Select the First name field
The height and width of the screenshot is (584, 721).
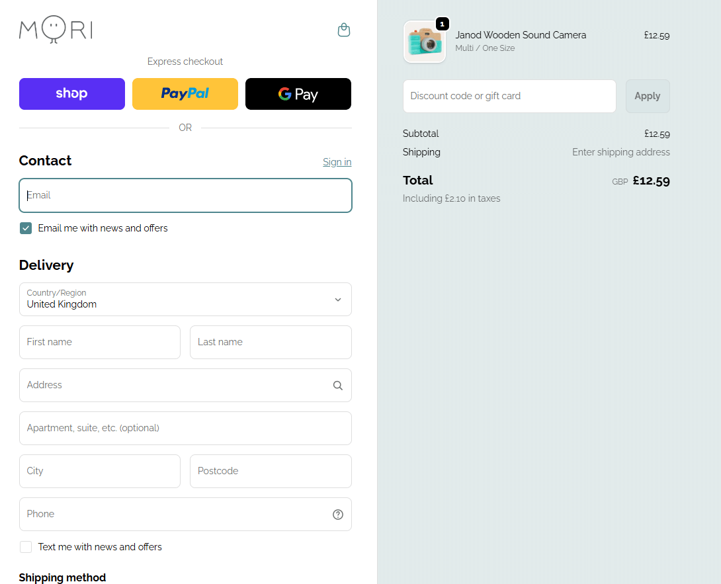pos(100,343)
